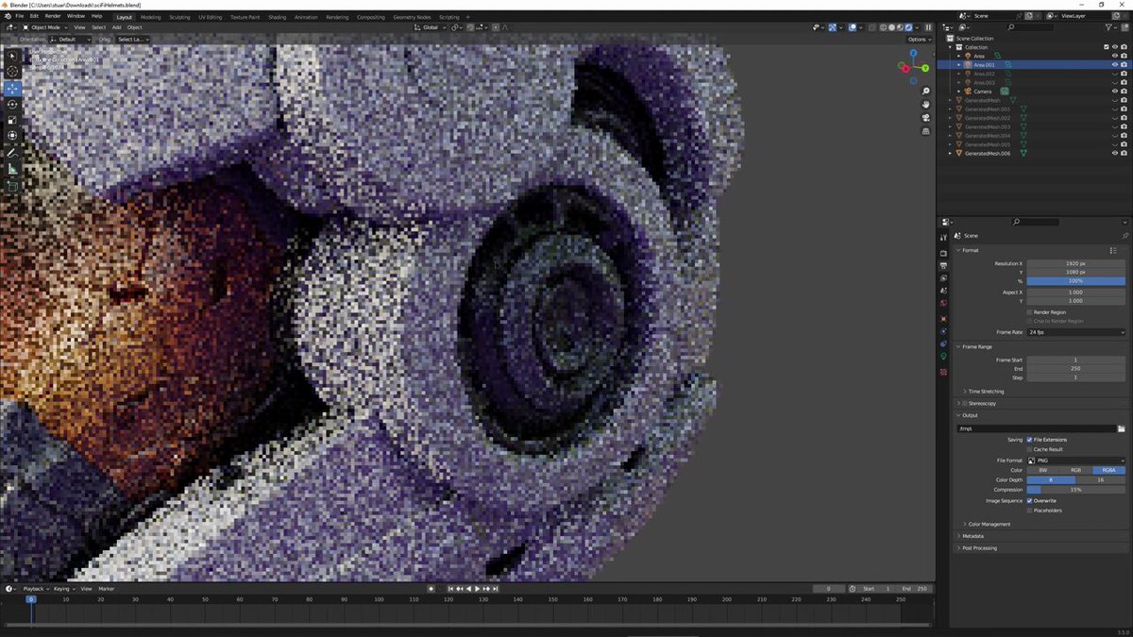Open the Window menu
Image resolution: width=1133 pixels, height=637 pixels.
tap(76, 16)
